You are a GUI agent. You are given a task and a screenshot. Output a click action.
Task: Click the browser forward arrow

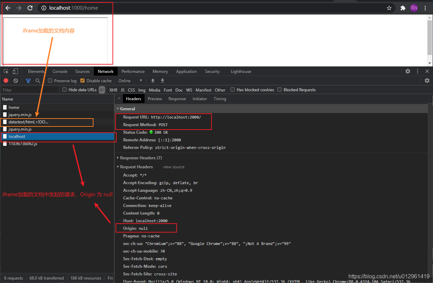coord(19,8)
